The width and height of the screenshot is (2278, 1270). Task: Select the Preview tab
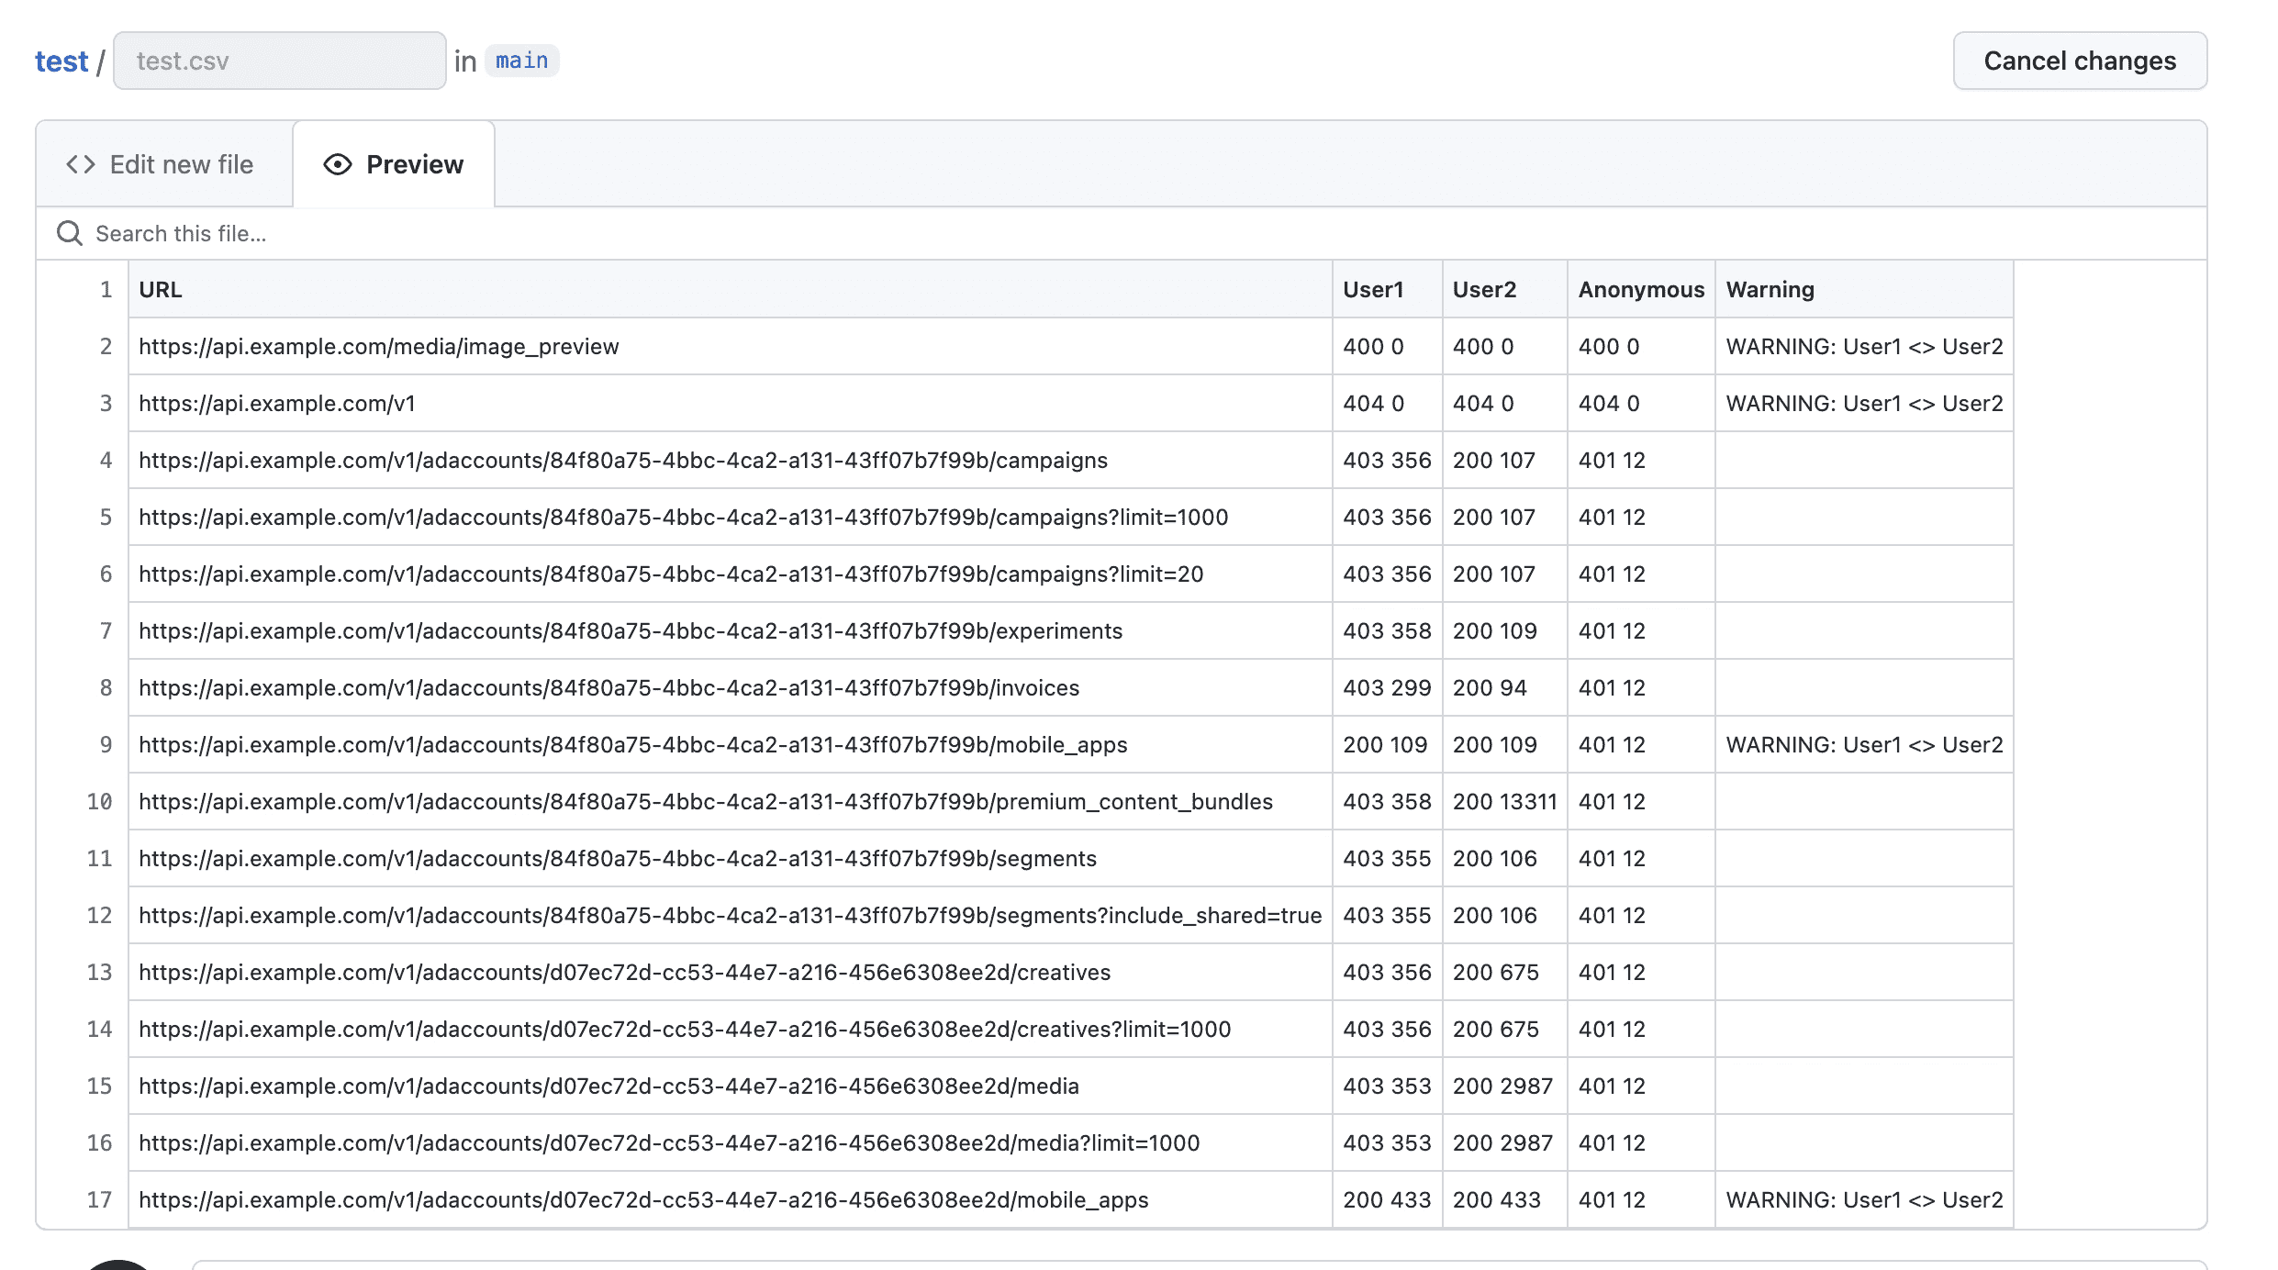[x=394, y=164]
